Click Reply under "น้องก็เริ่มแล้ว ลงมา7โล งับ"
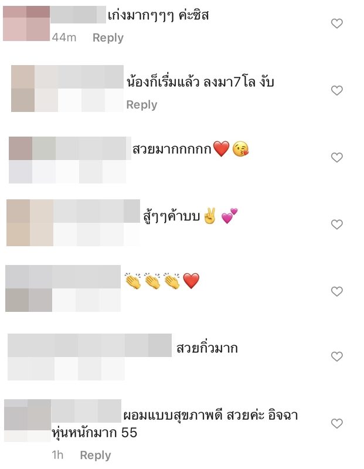Image resolution: width=364 pixels, height=469 pixels. point(142,105)
